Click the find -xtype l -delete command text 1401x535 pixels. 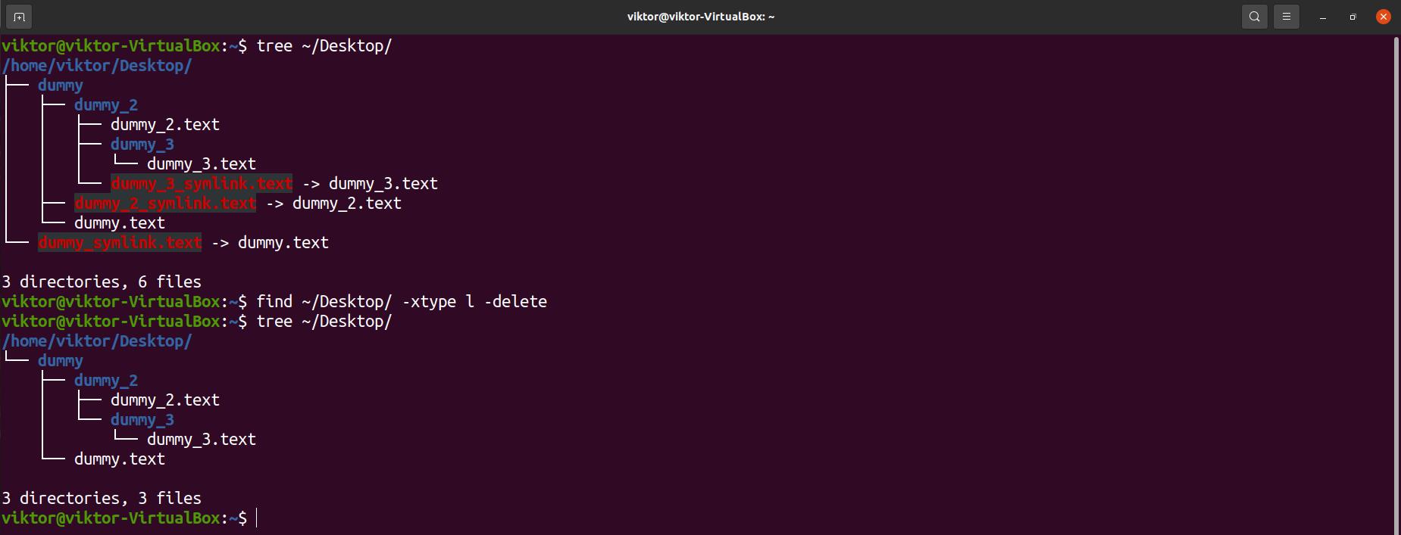click(402, 301)
